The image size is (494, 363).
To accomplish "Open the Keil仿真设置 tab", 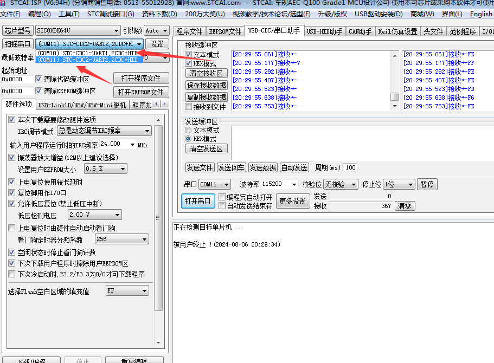I will (397, 31).
